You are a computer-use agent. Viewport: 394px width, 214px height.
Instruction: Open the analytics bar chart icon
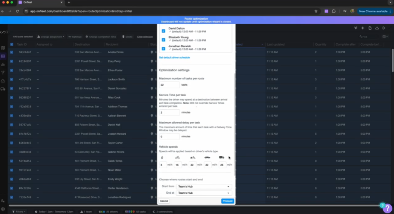point(3,64)
